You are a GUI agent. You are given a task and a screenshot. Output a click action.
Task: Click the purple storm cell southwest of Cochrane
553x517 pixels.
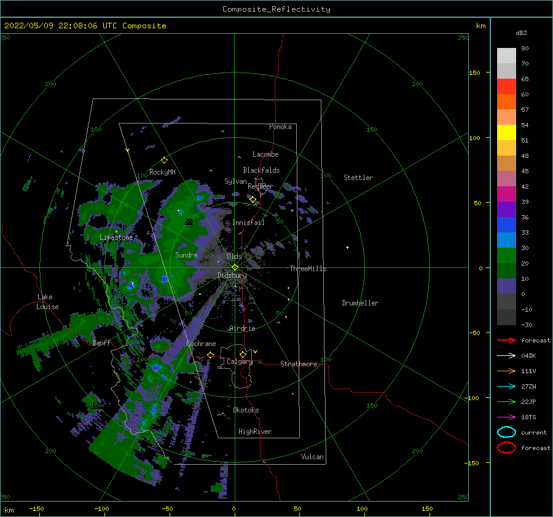[155, 368]
